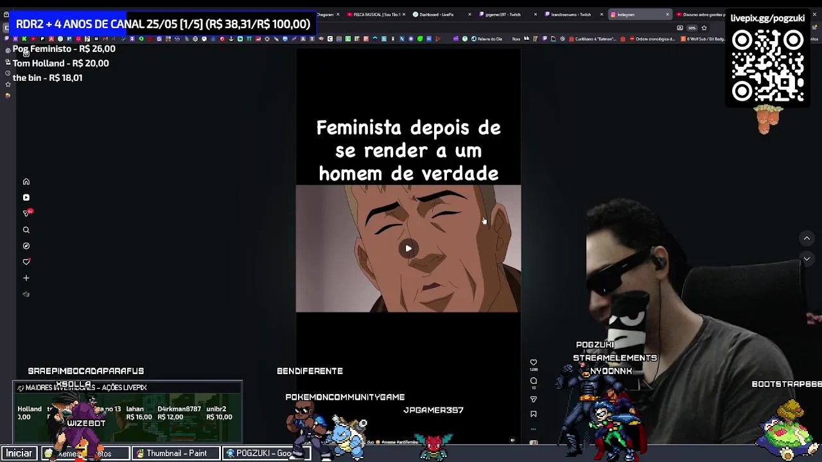The width and height of the screenshot is (822, 462).
Task: Go to Instagram Home in the sidebar
Action: 26,182
